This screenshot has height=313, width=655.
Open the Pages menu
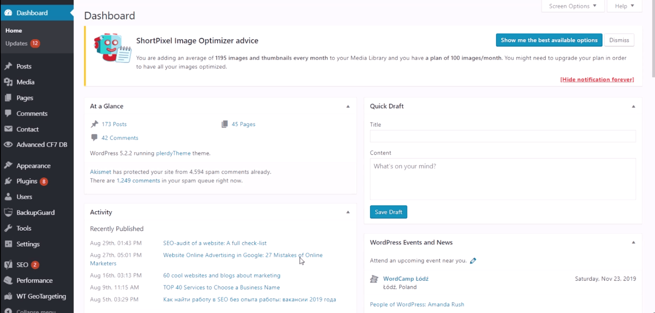click(37, 98)
